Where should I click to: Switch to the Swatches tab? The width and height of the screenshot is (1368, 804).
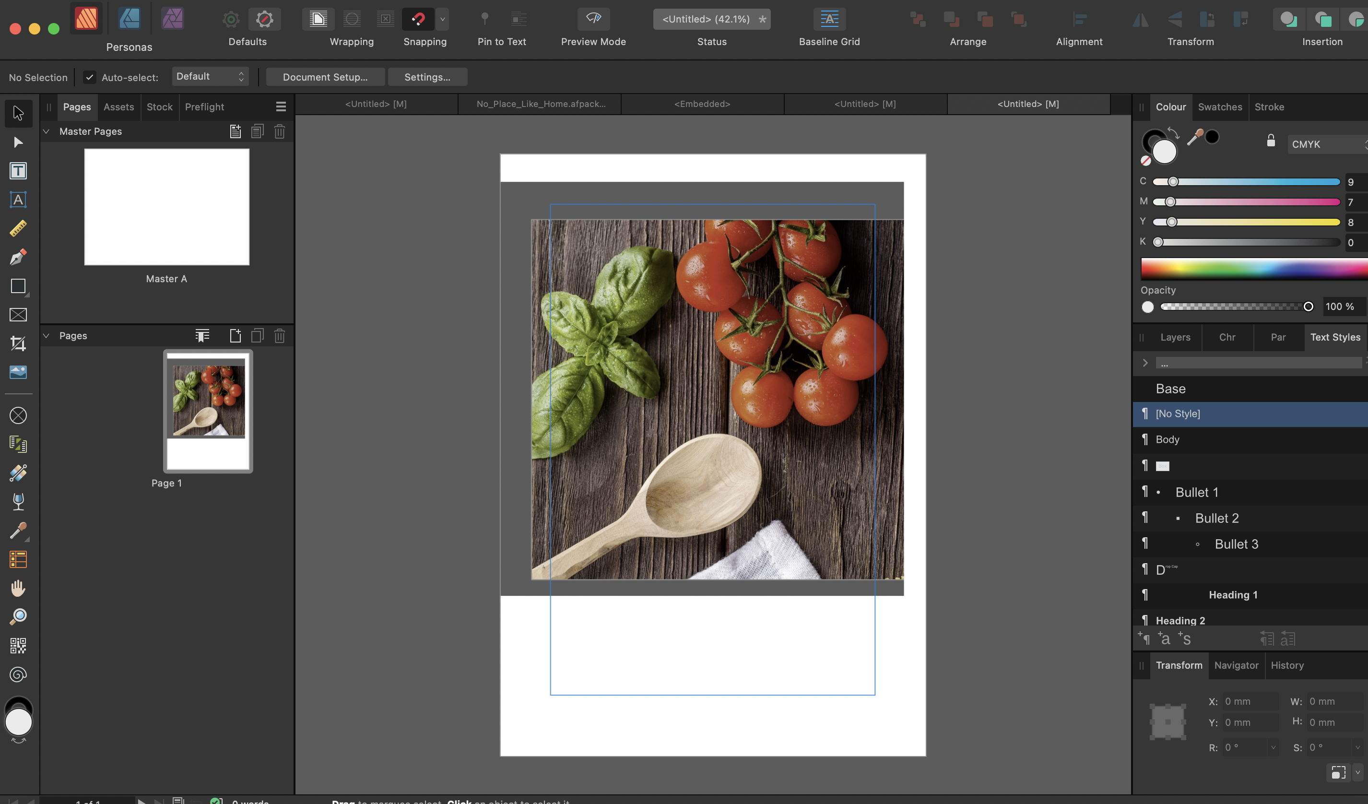pos(1220,107)
